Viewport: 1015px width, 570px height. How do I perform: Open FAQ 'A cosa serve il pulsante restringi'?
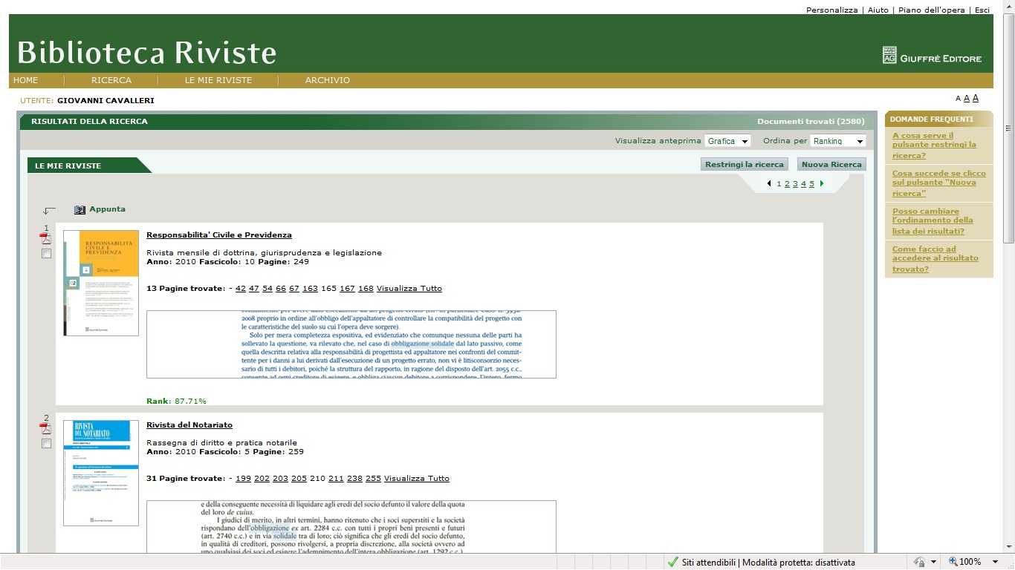point(934,145)
